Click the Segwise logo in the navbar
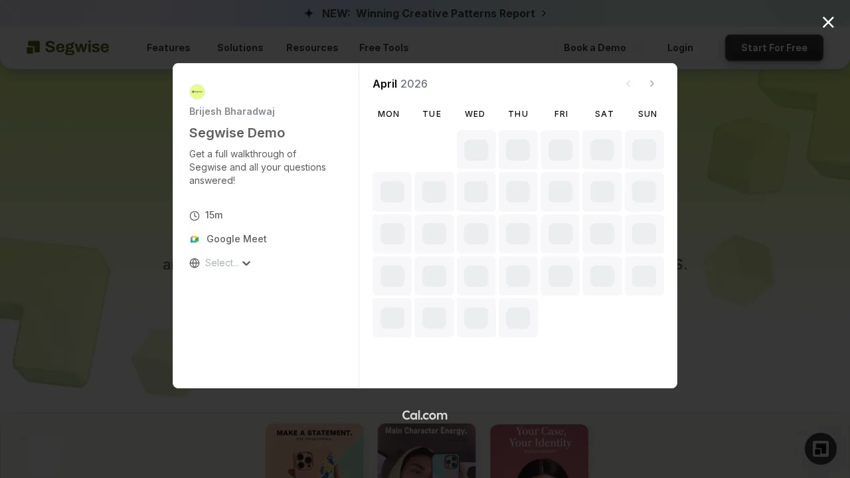Image resolution: width=850 pixels, height=478 pixels. 68,47
